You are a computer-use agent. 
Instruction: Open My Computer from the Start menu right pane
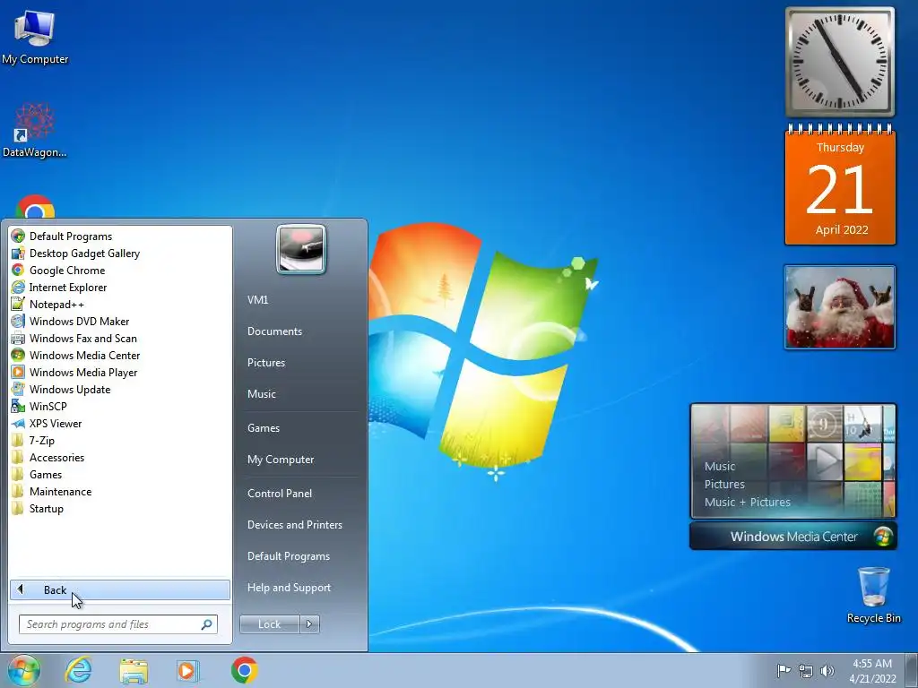(x=281, y=460)
